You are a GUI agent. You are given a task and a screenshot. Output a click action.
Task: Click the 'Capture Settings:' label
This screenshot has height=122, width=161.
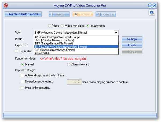pos(25,70)
